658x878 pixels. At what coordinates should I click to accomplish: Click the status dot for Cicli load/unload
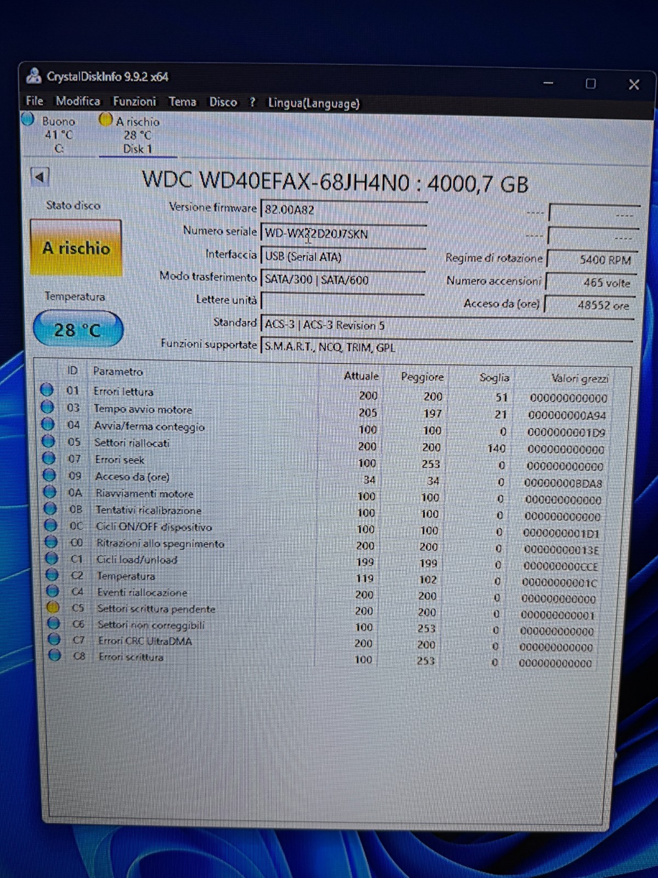click(52, 558)
